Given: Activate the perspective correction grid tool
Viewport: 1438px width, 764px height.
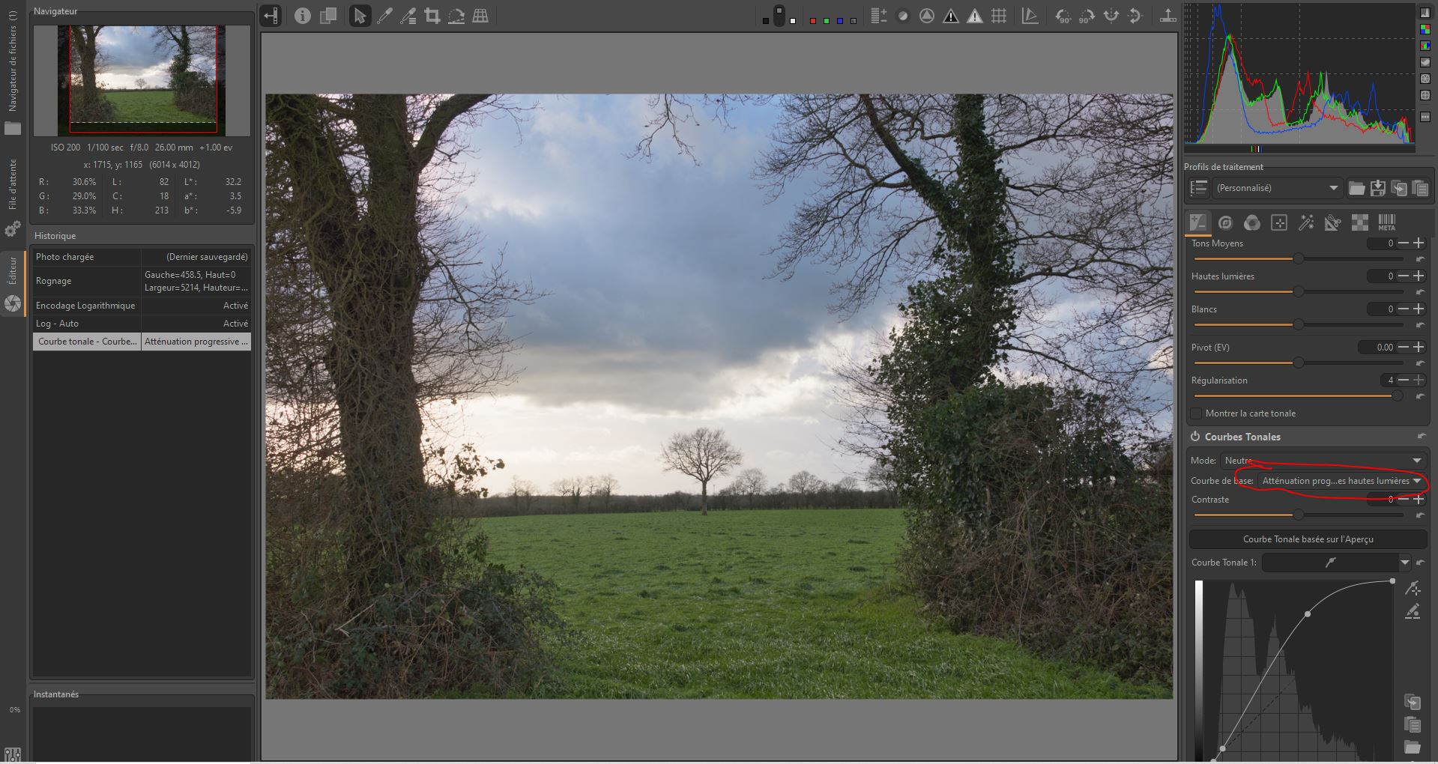Looking at the screenshot, I should (x=480, y=16).
